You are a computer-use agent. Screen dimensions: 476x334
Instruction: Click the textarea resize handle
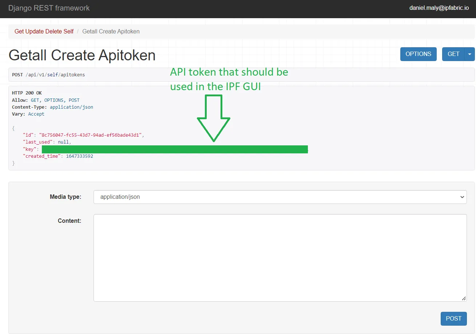click(464, 298)
